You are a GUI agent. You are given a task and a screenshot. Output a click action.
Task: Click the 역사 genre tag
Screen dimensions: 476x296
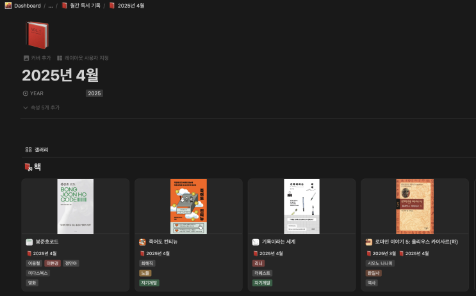(372, 283)
